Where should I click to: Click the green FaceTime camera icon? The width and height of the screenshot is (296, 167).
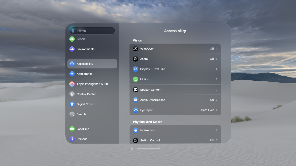coord(72,129)
